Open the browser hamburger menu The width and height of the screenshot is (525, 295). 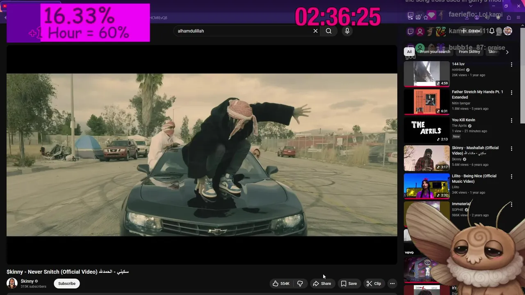(518, 17)
